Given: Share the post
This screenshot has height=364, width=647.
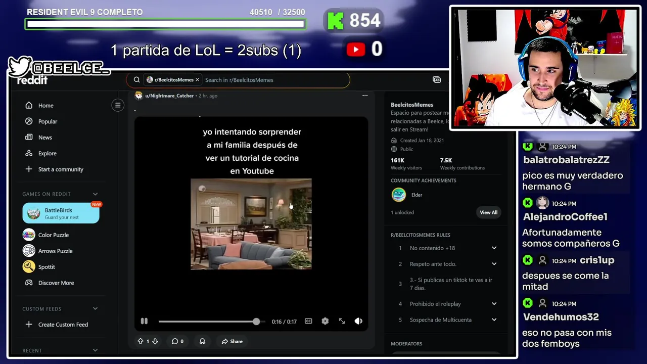Looking at the screenshot, I should pyautogui.click(x=232, y=341).
